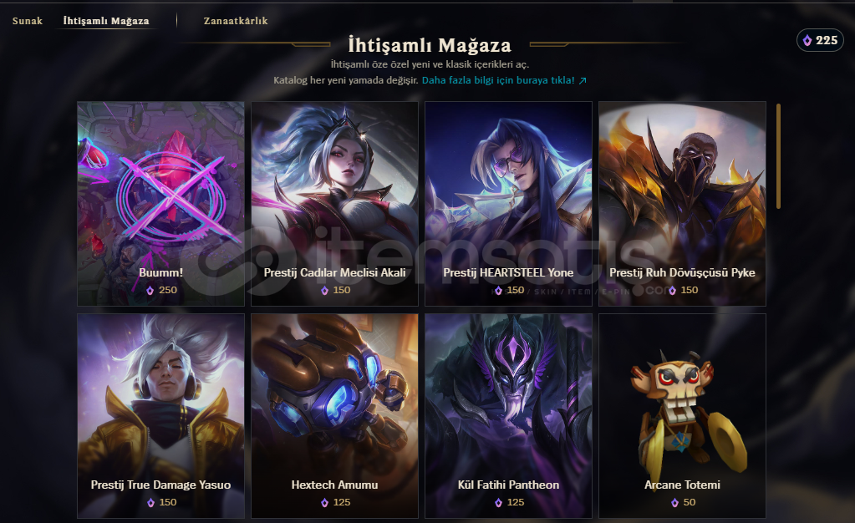Click the essence icon under Buumm!
855x523 pixels.
click(x=150, y=291)
